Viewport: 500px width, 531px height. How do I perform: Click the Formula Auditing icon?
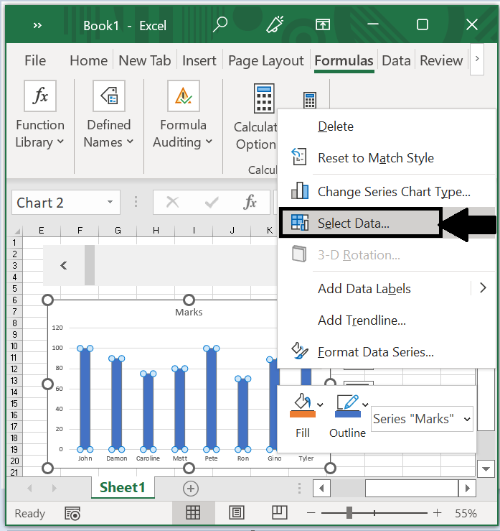tap(183, 96)
